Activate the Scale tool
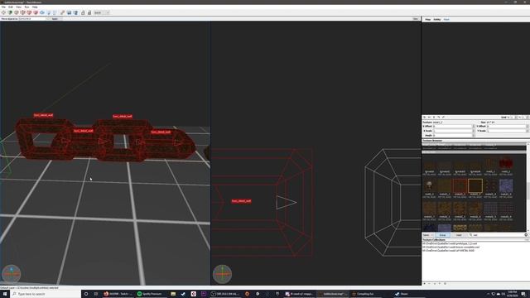 pyautogui.click(x=49, y=12)
